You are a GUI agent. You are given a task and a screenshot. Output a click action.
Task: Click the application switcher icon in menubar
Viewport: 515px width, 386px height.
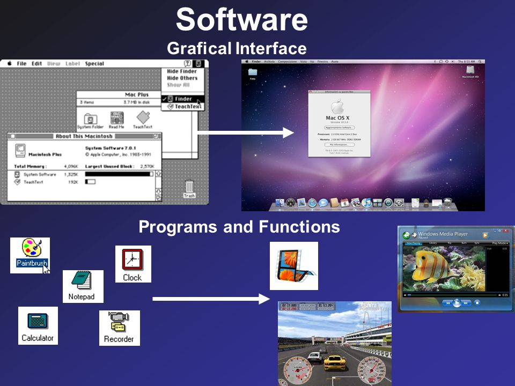pyautogui.click(x=198, y=63)
